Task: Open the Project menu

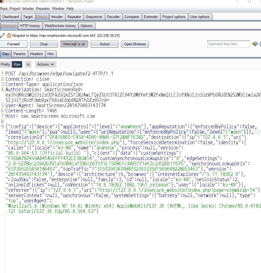Action: [x=15, y=9]
